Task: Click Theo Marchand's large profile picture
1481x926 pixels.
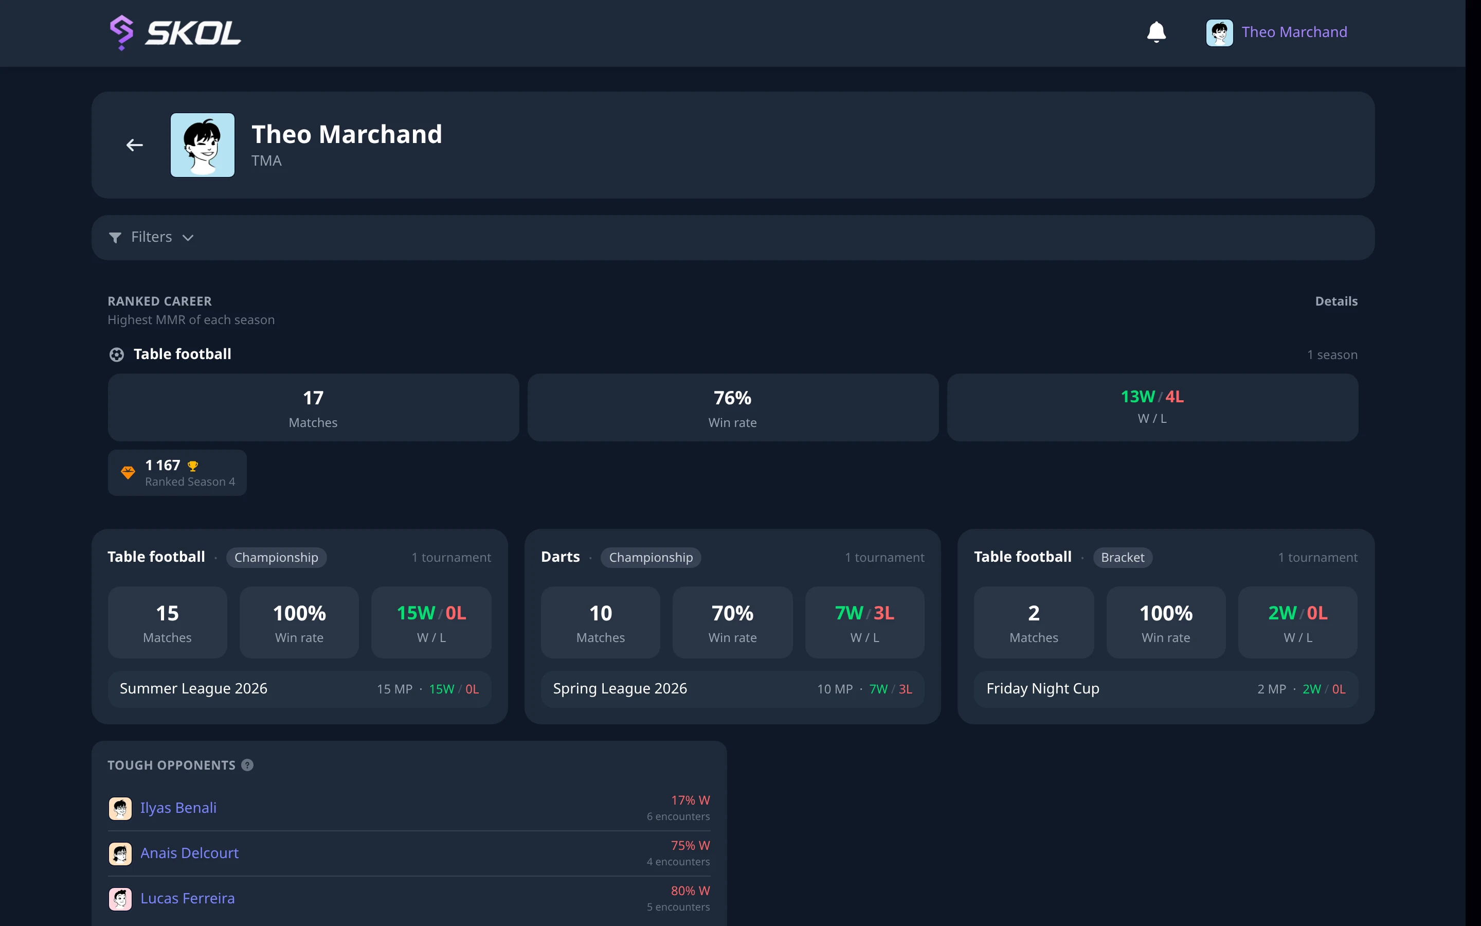Action: [x=203, y=145]
